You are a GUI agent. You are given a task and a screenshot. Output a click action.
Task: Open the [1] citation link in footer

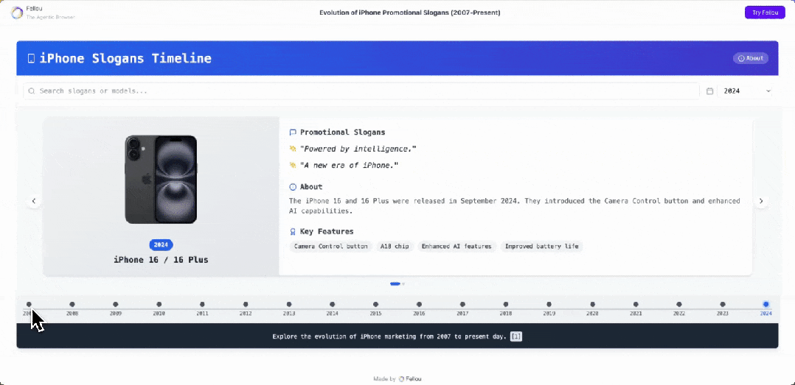tap(515, 336)
